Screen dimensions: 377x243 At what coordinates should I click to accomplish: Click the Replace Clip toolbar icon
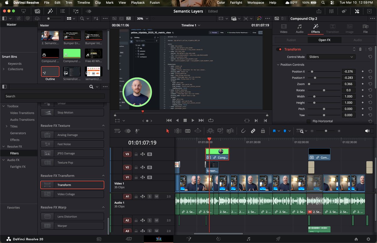pos(230,131)
